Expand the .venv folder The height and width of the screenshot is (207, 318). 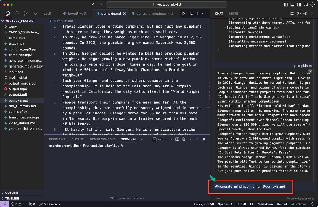pos(22,27)
